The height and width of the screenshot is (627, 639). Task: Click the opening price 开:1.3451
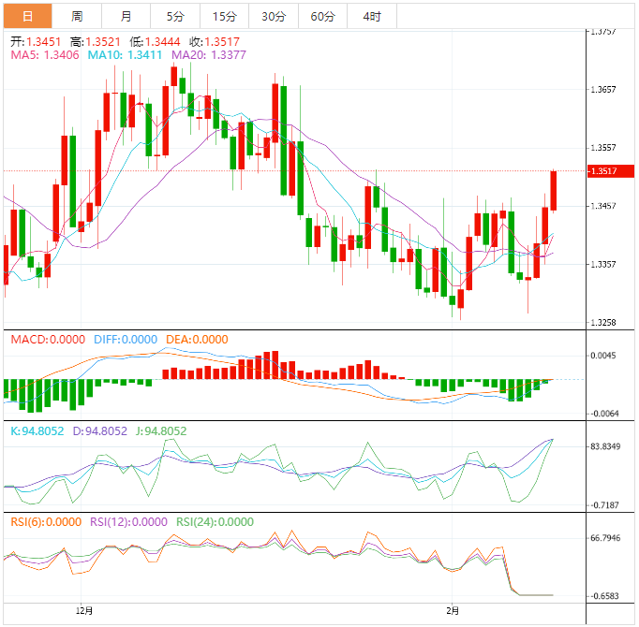[x=36, y=41]
